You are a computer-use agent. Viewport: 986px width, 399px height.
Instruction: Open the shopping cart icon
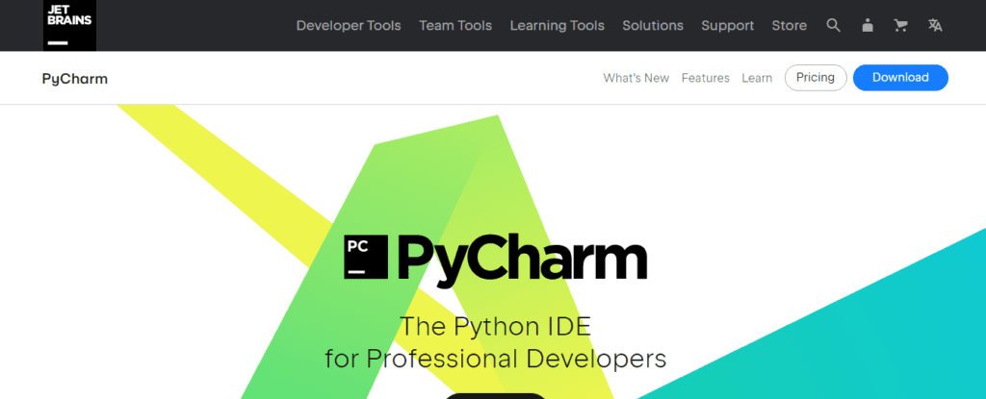click(901, 25)
